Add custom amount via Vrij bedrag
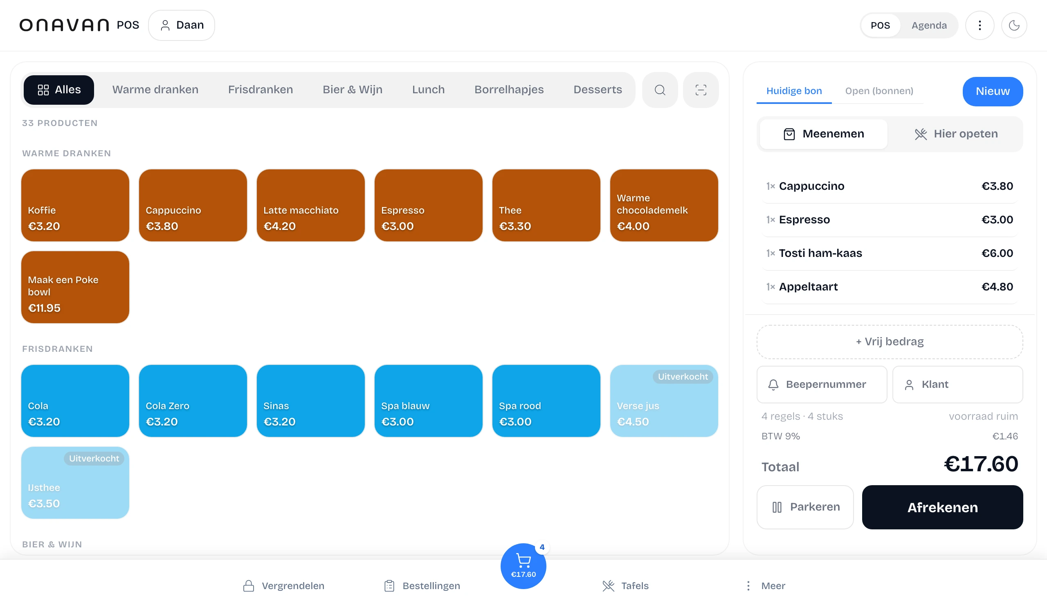The width and height of the screenshot is (1047, 612). point(890,342)
